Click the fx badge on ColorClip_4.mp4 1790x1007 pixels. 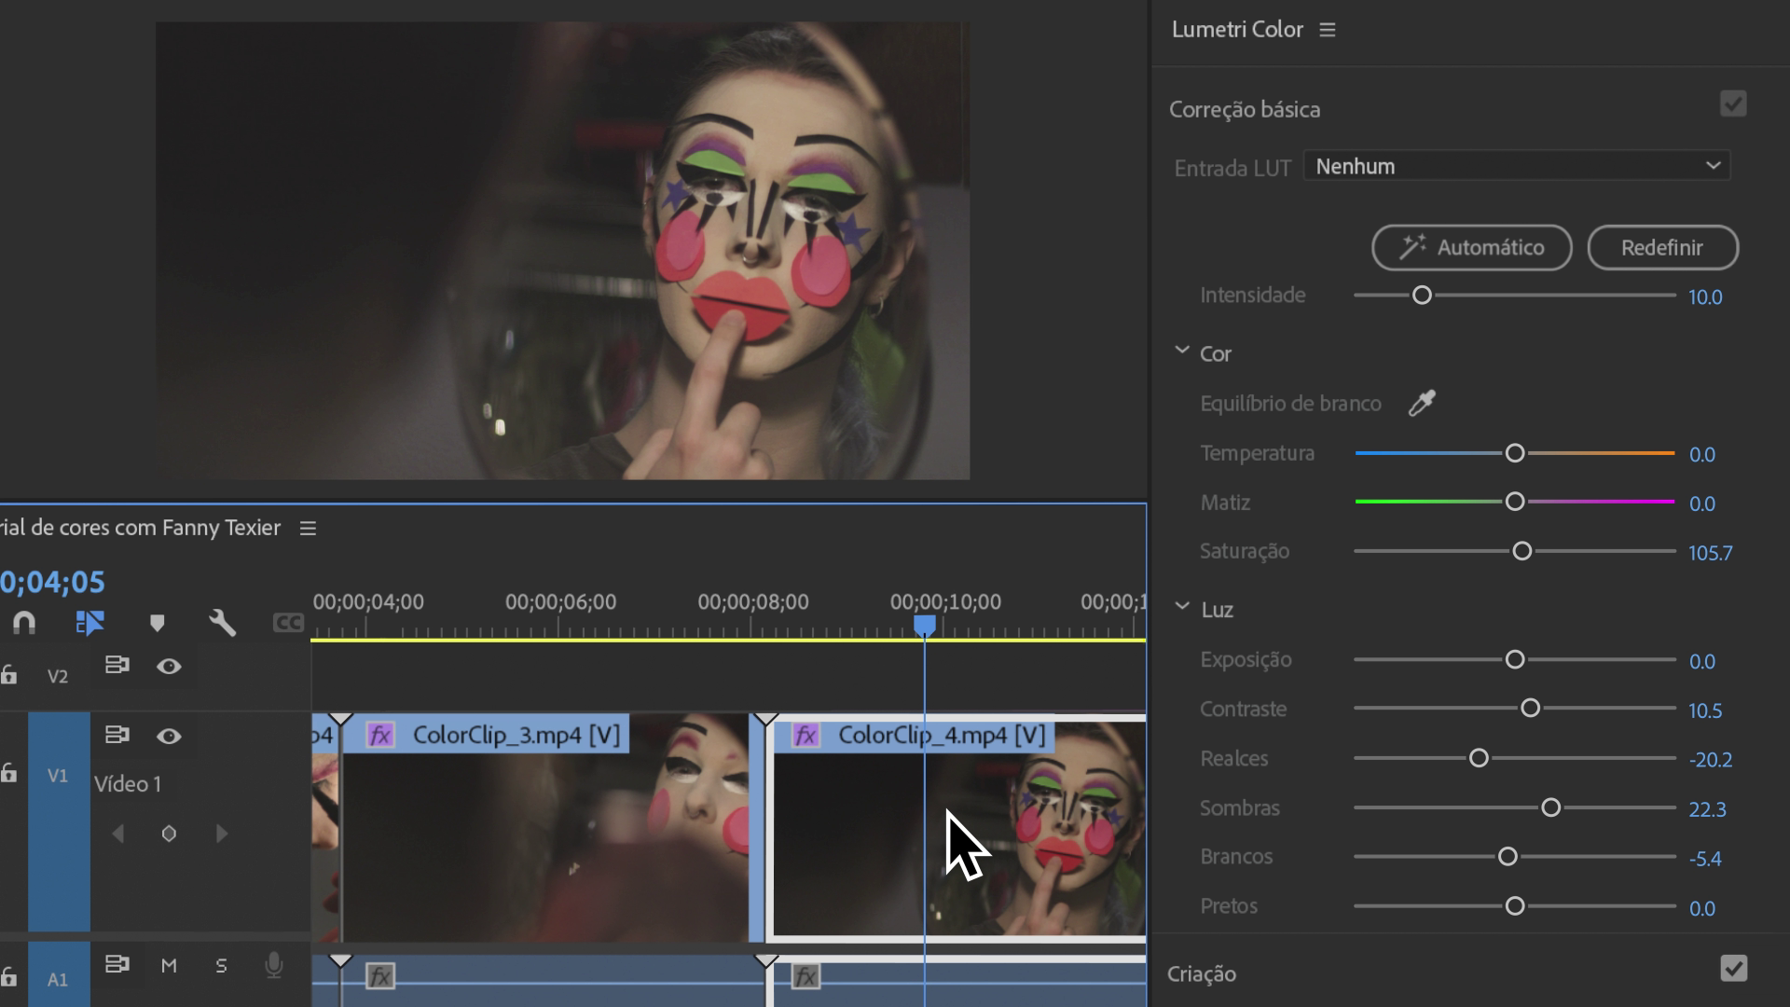805,736
